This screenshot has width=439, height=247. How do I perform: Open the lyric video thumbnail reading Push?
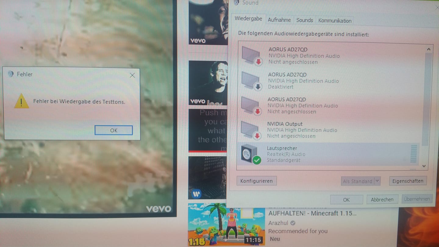(208, 131)
